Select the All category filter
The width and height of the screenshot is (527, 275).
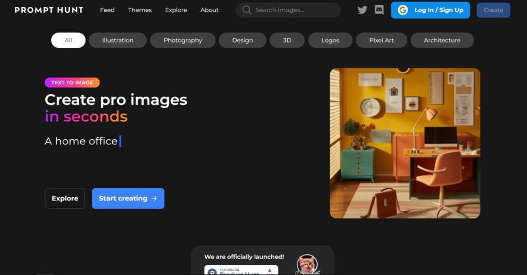pos(68,40)
